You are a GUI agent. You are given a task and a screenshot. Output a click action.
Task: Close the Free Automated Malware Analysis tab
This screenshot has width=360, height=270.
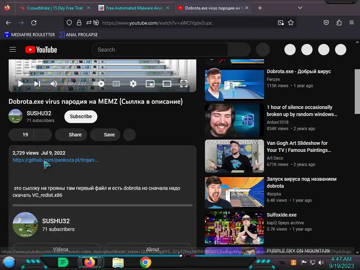pos(168,8)
